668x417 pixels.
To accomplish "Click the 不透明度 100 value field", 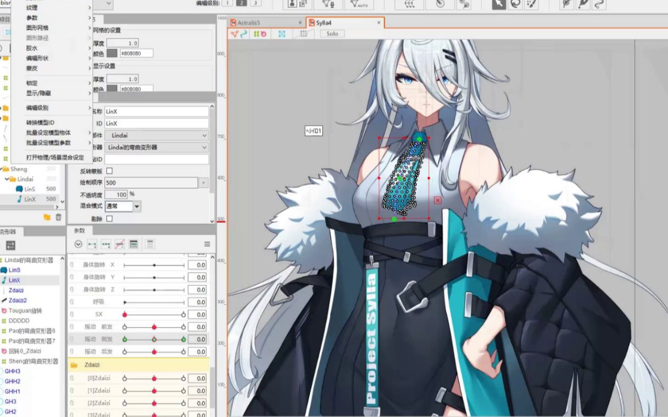I will (116, 194).
